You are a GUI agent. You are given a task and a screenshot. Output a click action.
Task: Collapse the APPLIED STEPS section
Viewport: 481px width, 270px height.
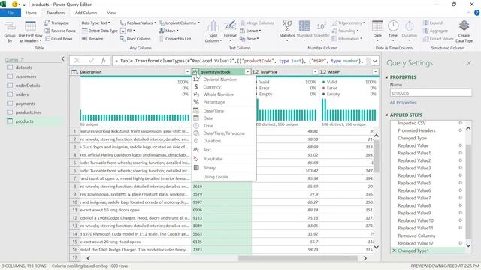tap(386, 115)
